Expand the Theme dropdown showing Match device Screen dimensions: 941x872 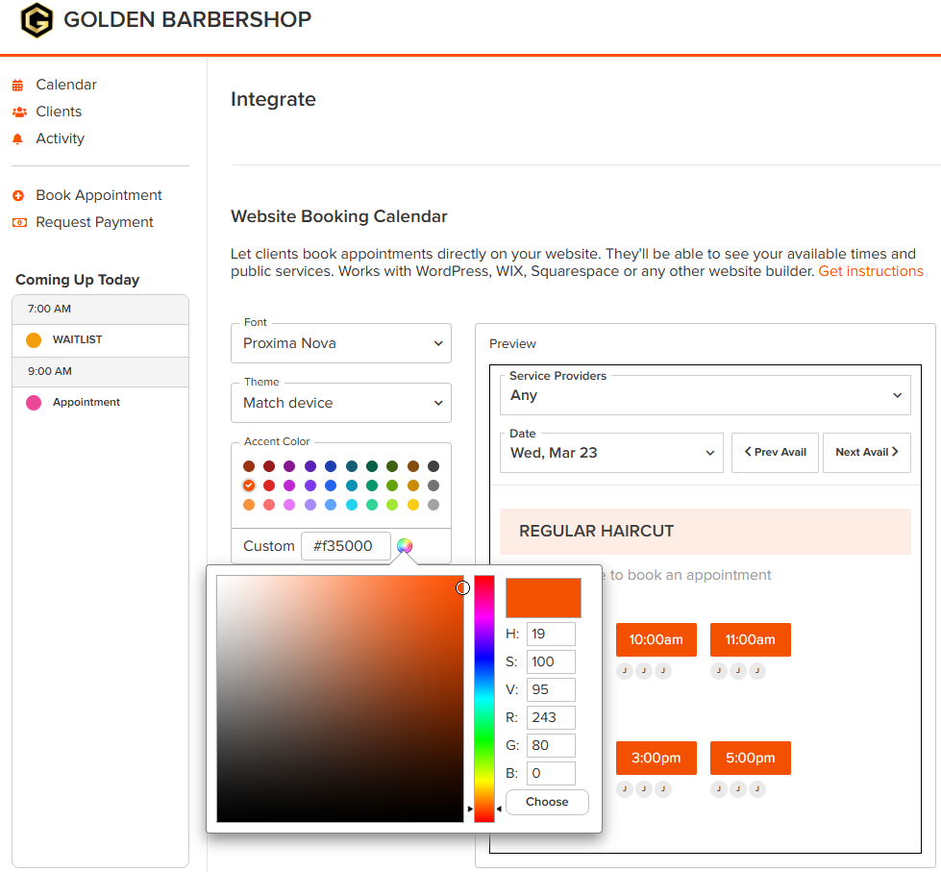point(341,403)
